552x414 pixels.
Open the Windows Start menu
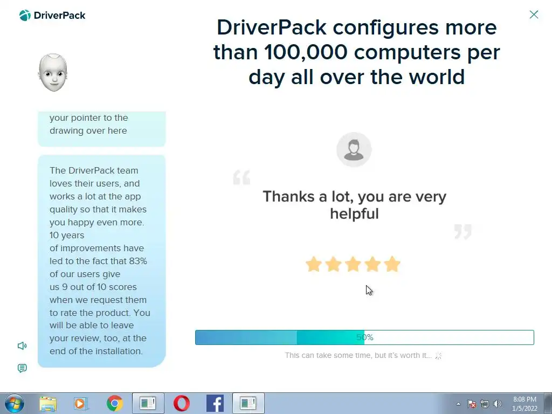tap(14, 403)
